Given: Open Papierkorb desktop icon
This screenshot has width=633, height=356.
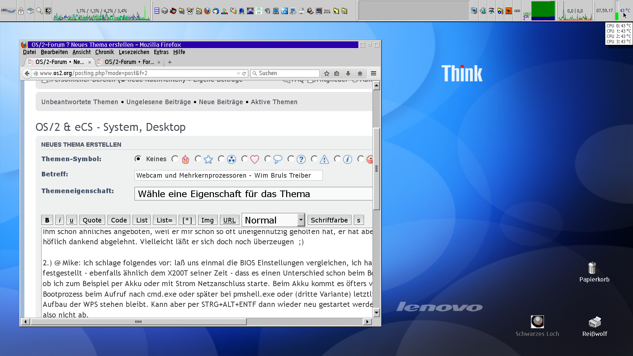Looking at the screenshot, I should click(594, 272).
